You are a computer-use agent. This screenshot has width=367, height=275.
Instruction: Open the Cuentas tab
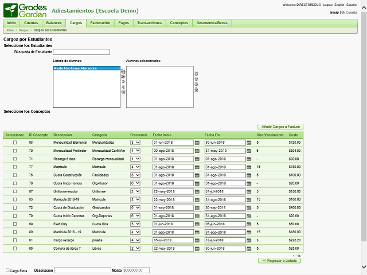pyautogui.click(x=31, y=23)
